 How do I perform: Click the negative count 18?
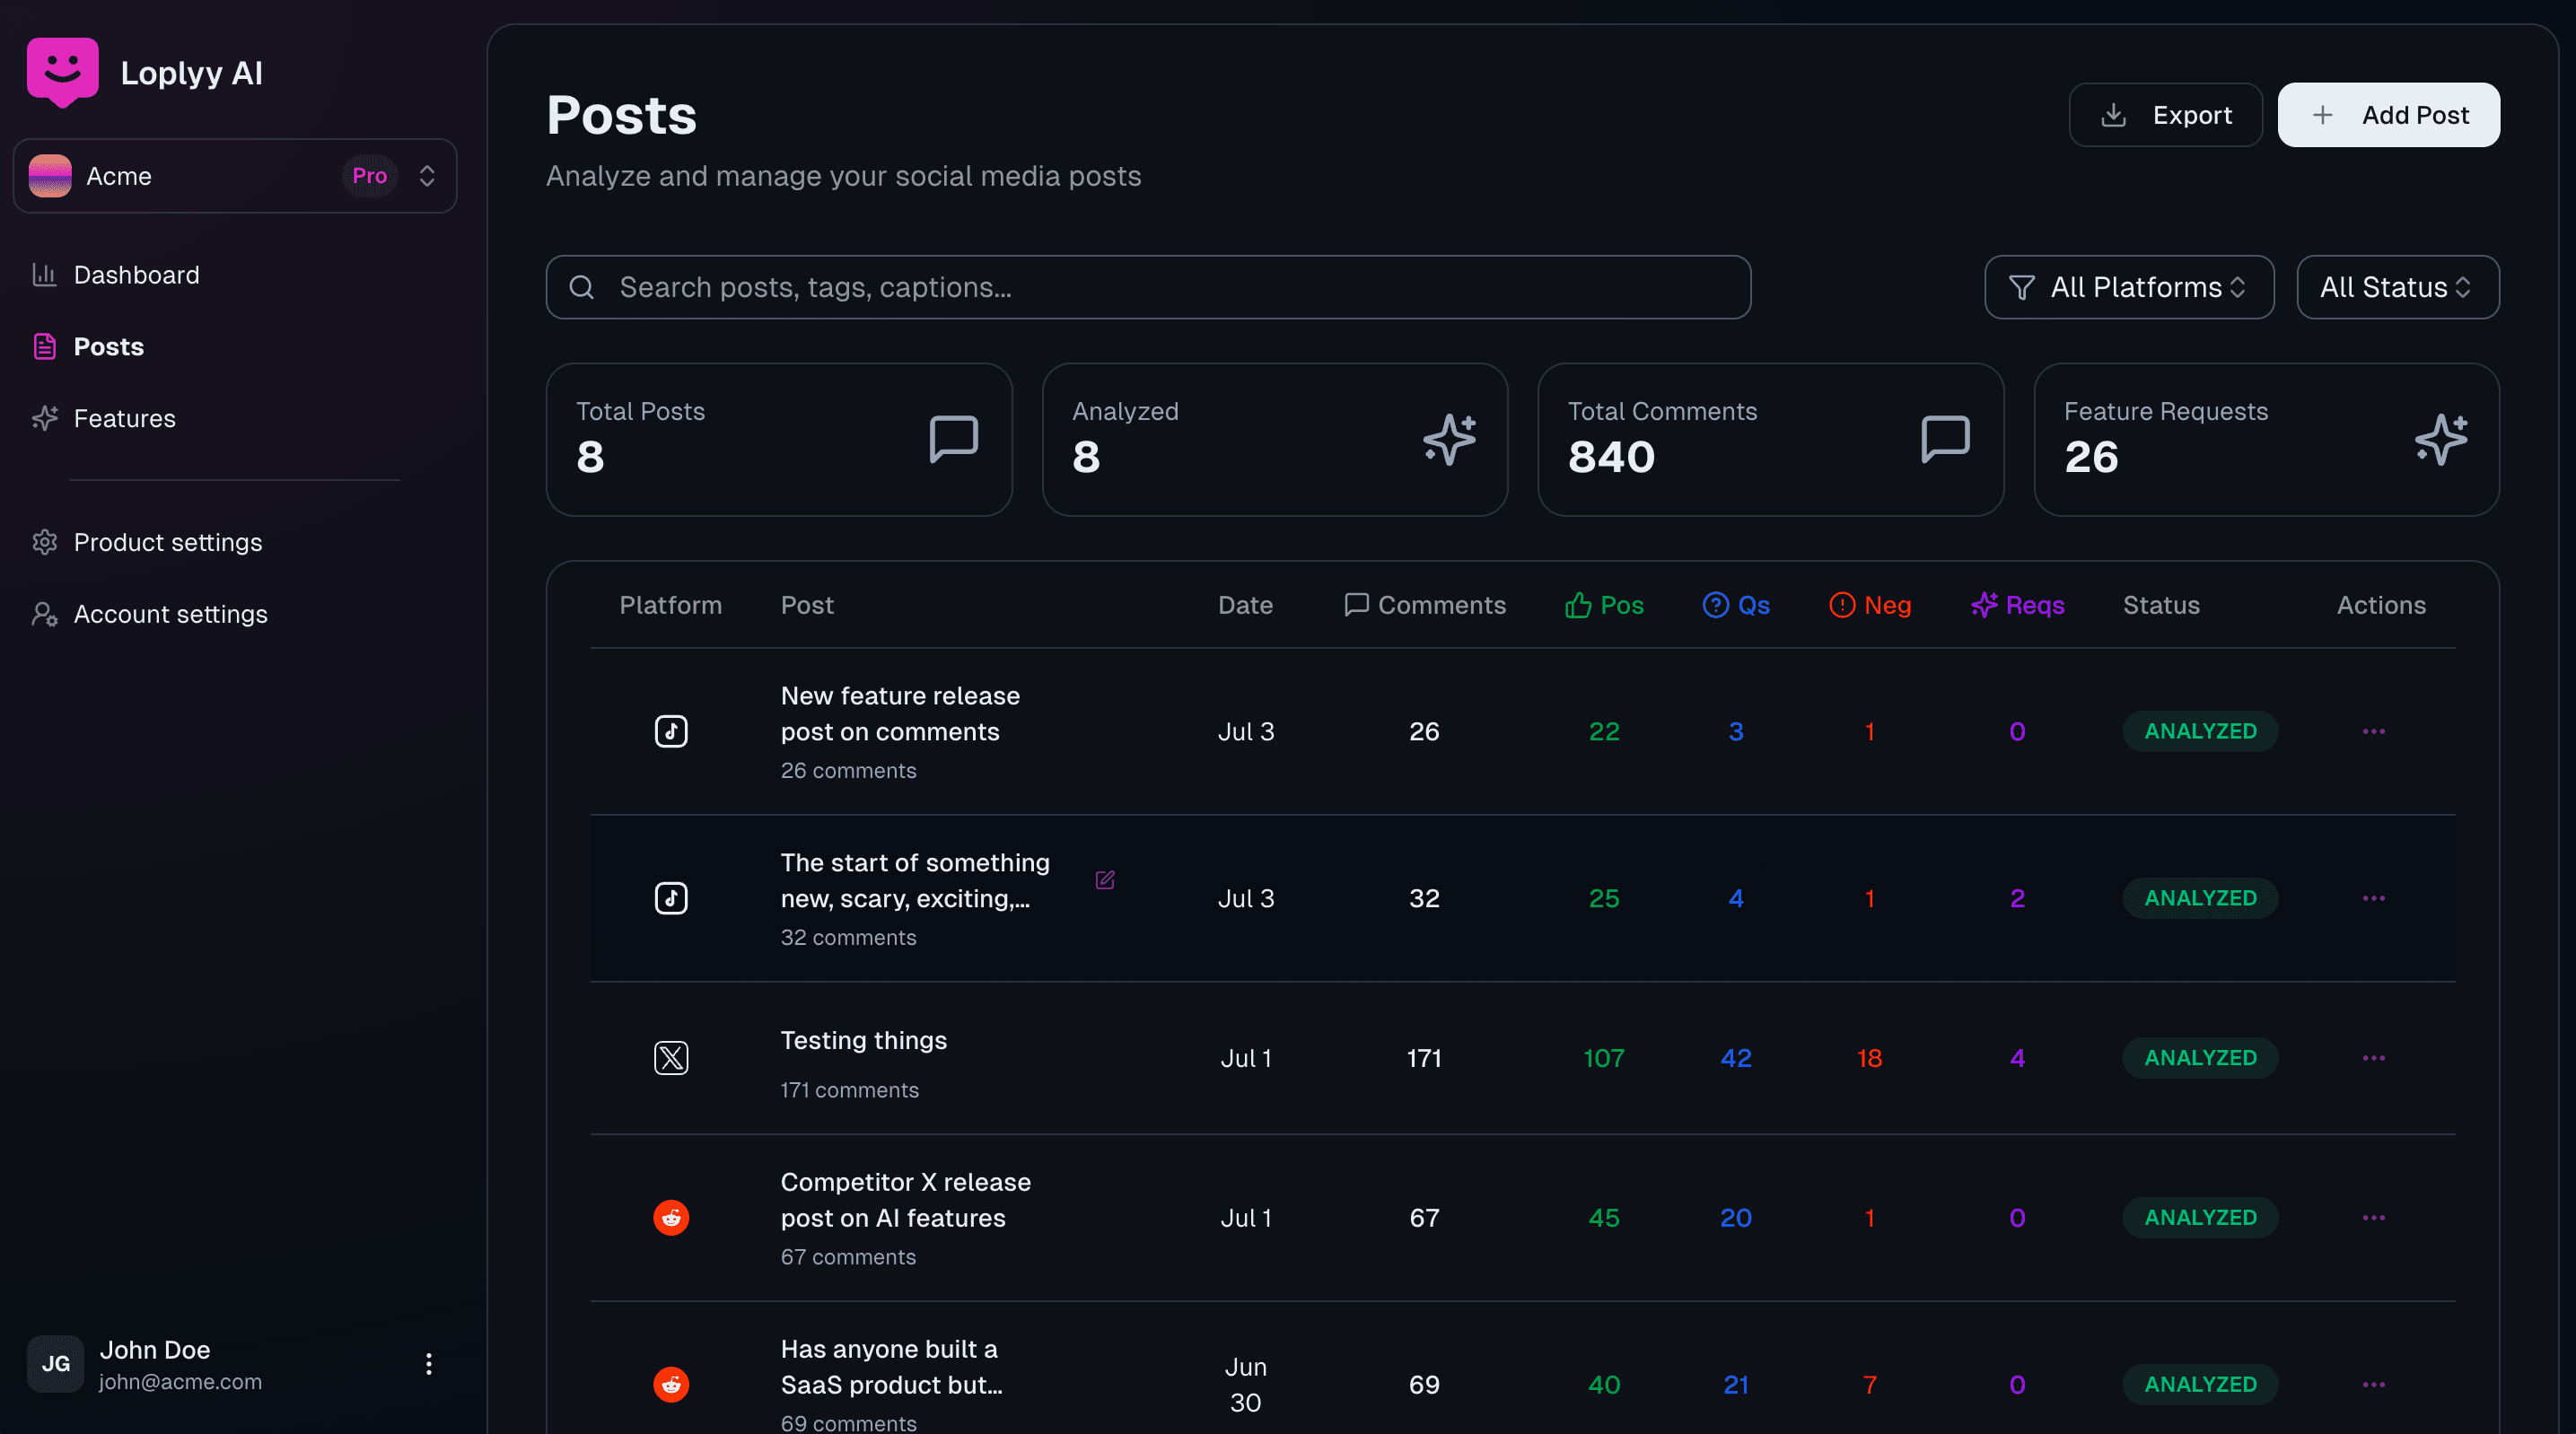coord(1869,1059)
